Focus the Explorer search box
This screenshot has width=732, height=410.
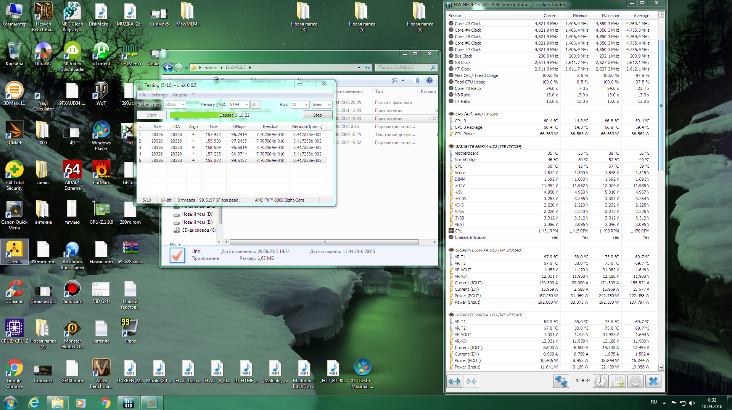(x=406, y=67)
